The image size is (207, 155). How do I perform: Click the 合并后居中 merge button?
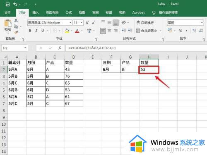point(147,31)
